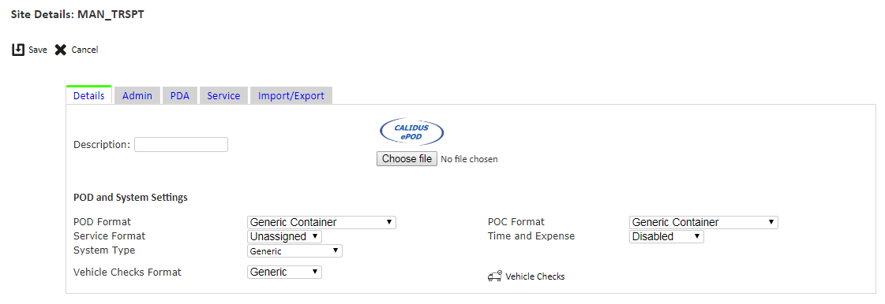This screenshot has height=304, width=885.
Task: Expand the Service Format dropdown
Action: pos(284,236)
